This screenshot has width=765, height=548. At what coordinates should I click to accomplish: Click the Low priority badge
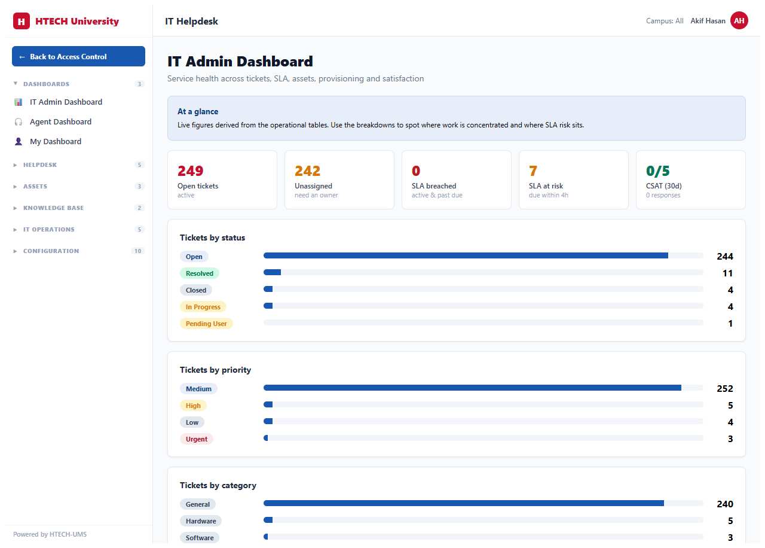click(x=192, y=422)
